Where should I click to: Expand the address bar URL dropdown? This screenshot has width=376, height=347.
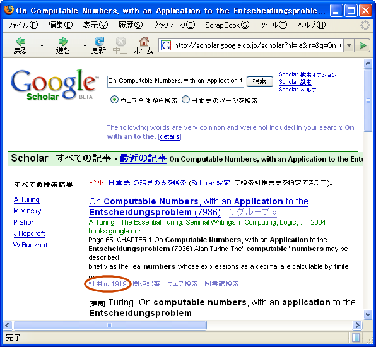tap(349, 45)
